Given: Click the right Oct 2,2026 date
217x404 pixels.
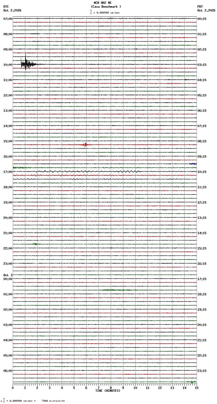Looking at the screenshot, I should pos(206,10).
